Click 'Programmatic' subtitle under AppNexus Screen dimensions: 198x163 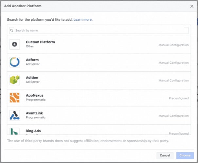click(x=36, y=100)
